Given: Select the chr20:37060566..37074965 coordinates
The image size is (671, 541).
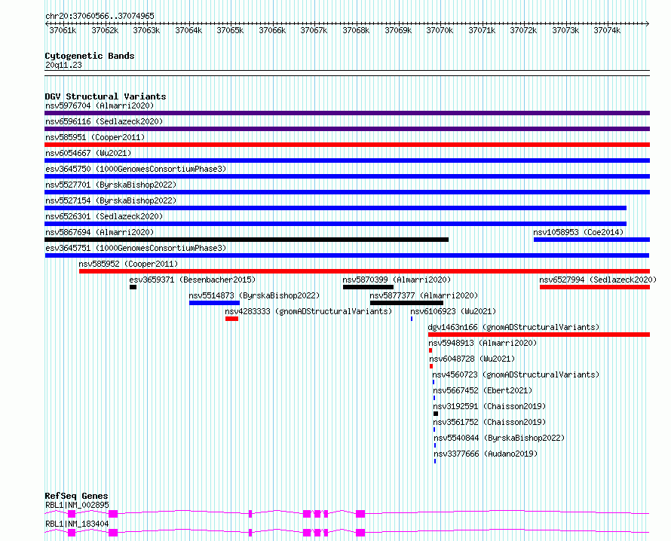Looking at the screenshot, I should 100,16.
